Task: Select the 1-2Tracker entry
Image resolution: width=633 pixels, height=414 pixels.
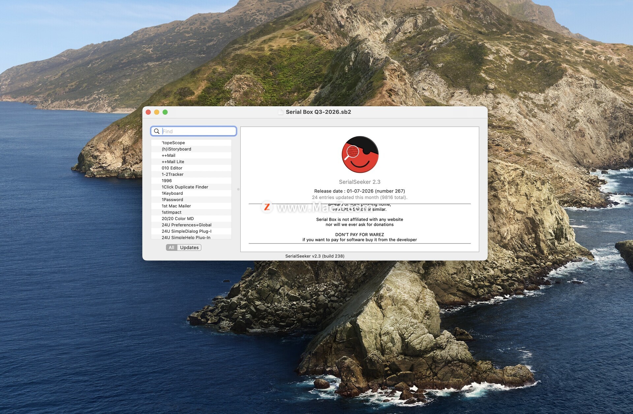Action: click(x=191, y=174)
